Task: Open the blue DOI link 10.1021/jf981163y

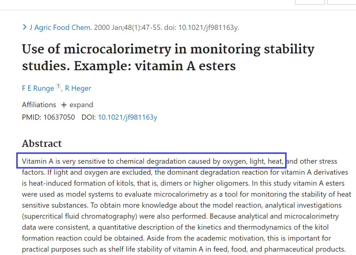Action: pos(127,117)
